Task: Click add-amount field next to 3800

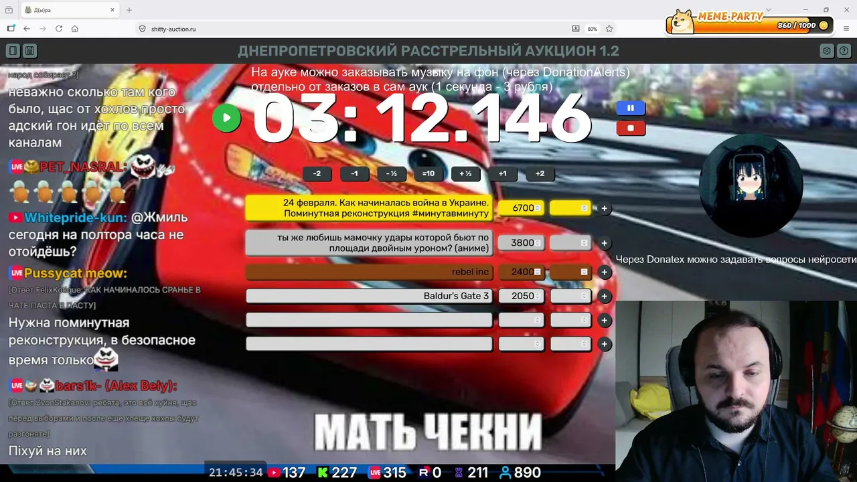Action: [570, 243]
